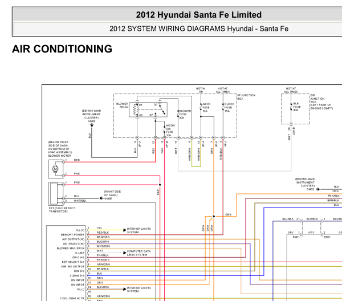The height and width of the screenshot is (301, 342).
Task: Click the blower relay coil-and-switch symbol
Action: 148,109
